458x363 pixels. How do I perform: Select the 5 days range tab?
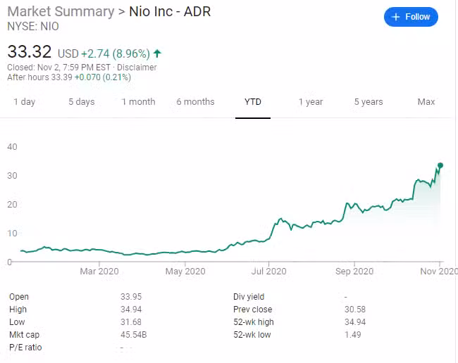81,102
